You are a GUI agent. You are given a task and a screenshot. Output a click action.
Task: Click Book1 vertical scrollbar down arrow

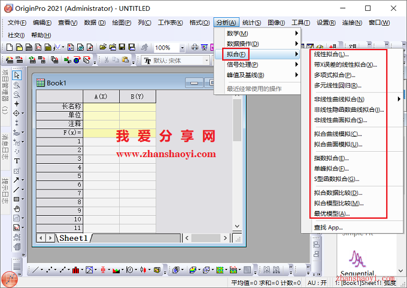point(237,226)
